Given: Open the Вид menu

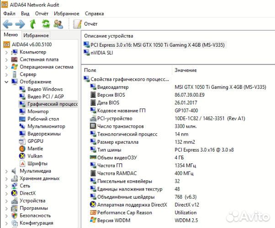Looking at the screenshot, I should [25, 14].
